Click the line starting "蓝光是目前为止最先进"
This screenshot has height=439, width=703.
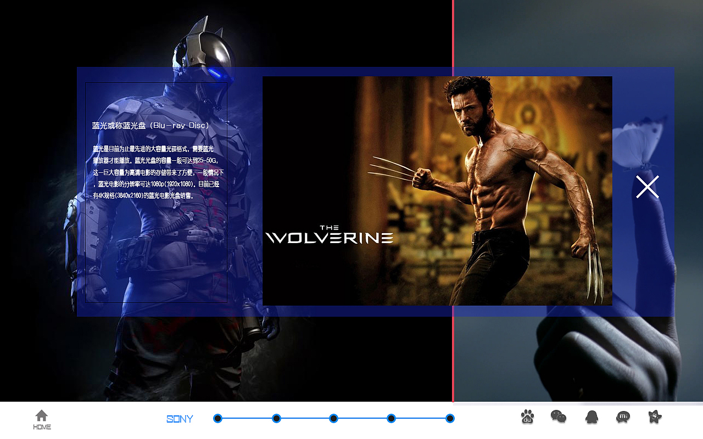[153, 149]
